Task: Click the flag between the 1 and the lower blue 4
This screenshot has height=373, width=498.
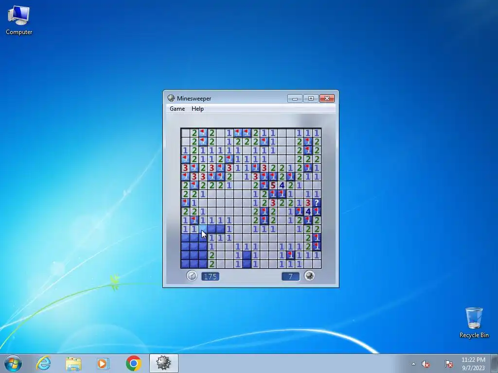Action: pyautogui.click(x=299, y=211)
